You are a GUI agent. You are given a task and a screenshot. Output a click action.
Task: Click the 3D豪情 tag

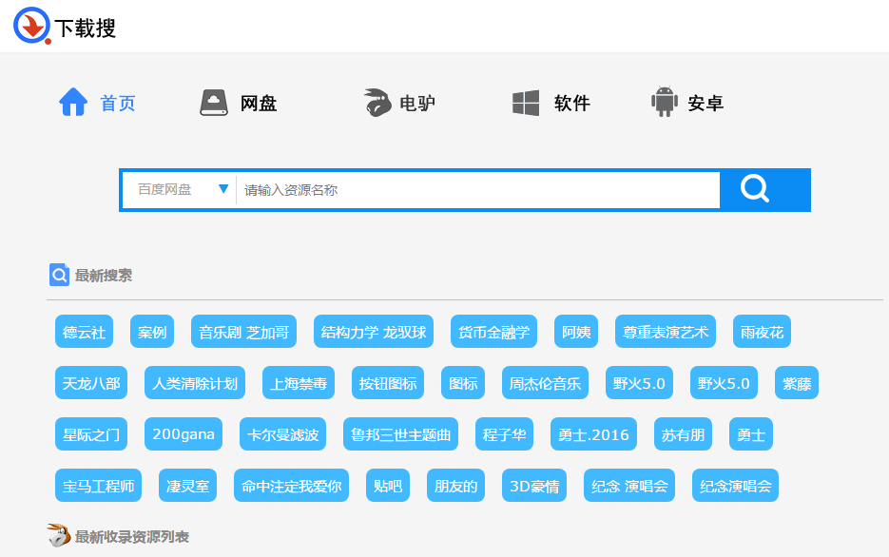(534, 486)
